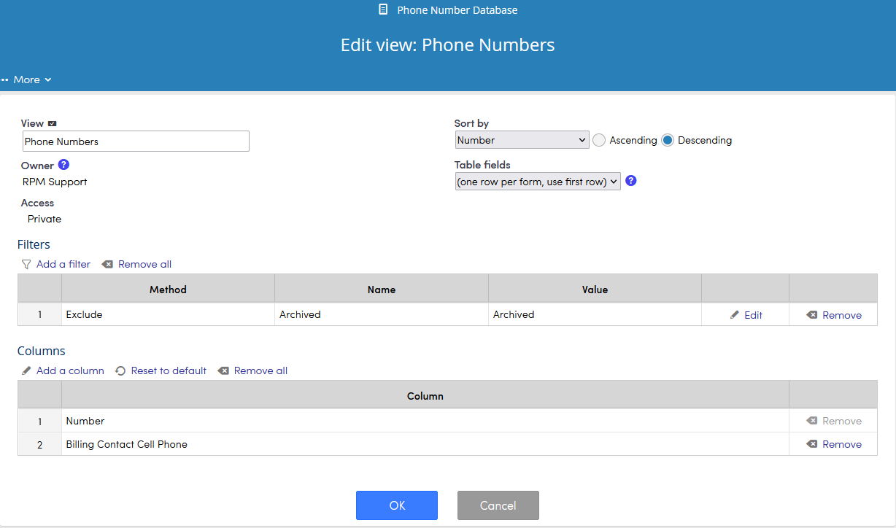Click the Phone Number Database title
Screen dimensions: 896x528
point(457,10)
